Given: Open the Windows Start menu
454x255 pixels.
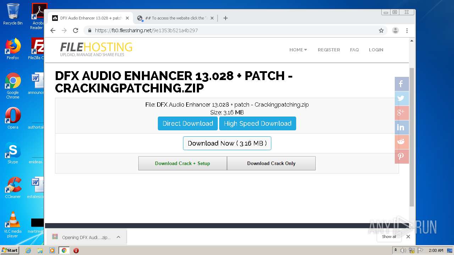Looking at the screenshot, I should click(10, 250).
